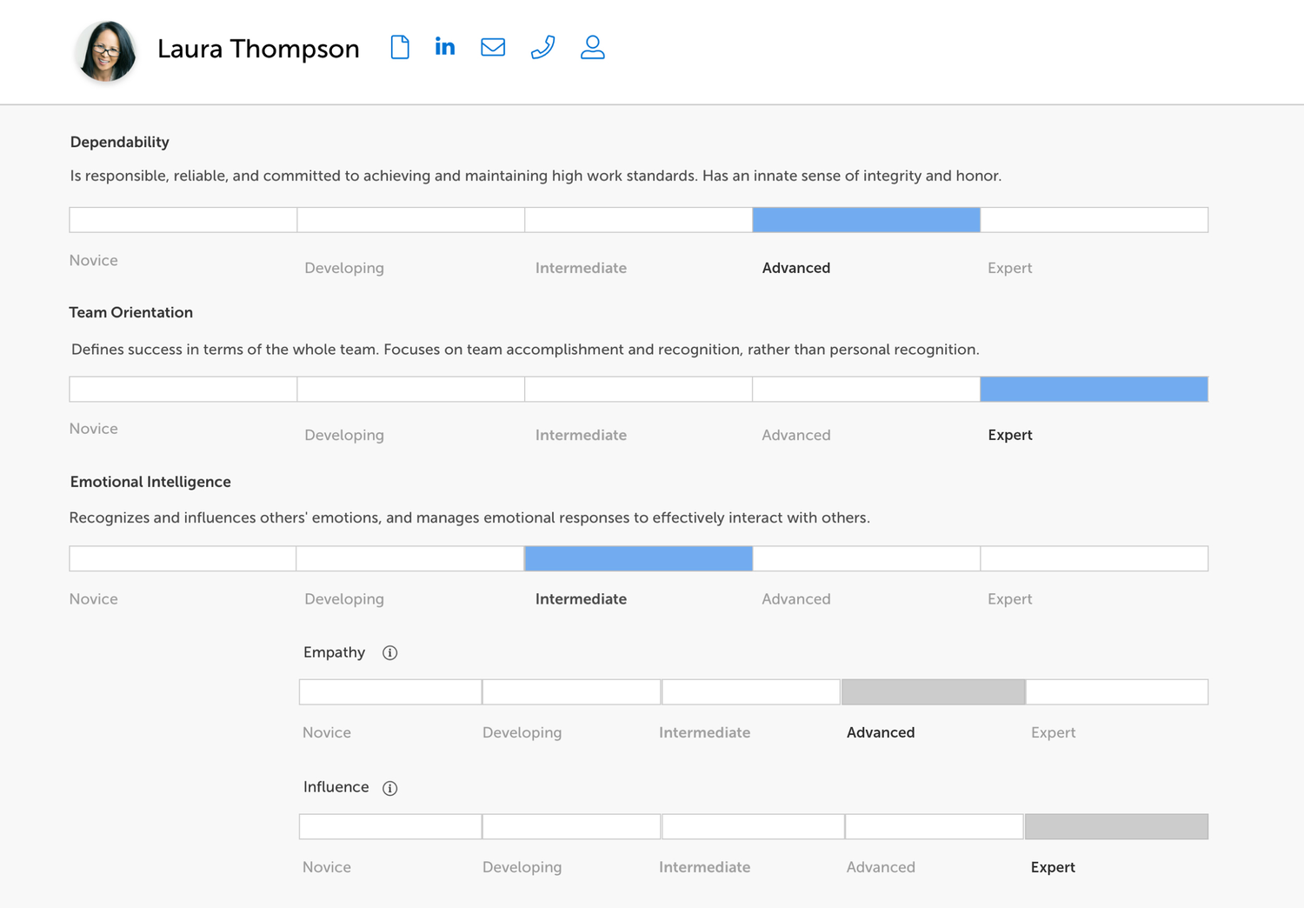The width and height of the screenshot is (1304, 908).
Task: Open the LinkedIn profile icon
Action: [445, 47]
